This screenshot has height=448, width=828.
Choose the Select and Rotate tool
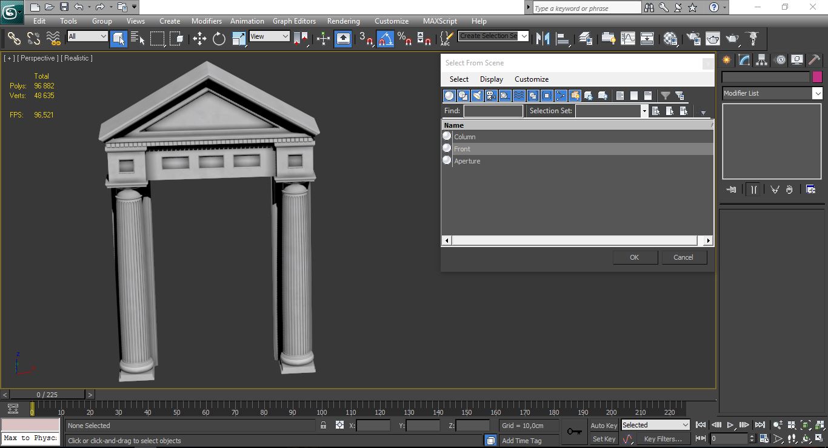pos(219,39)
